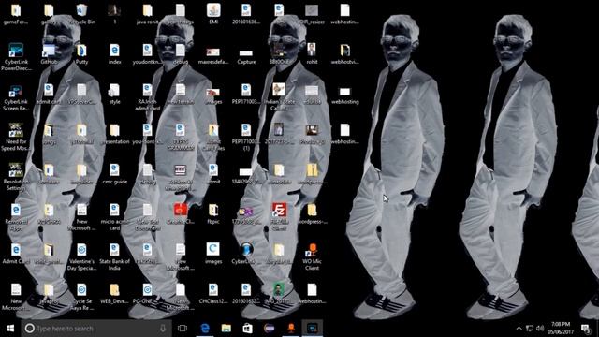This screenshot has width=599, height=337.
Task: Select the image file named 1
Action: pos(114,14)
